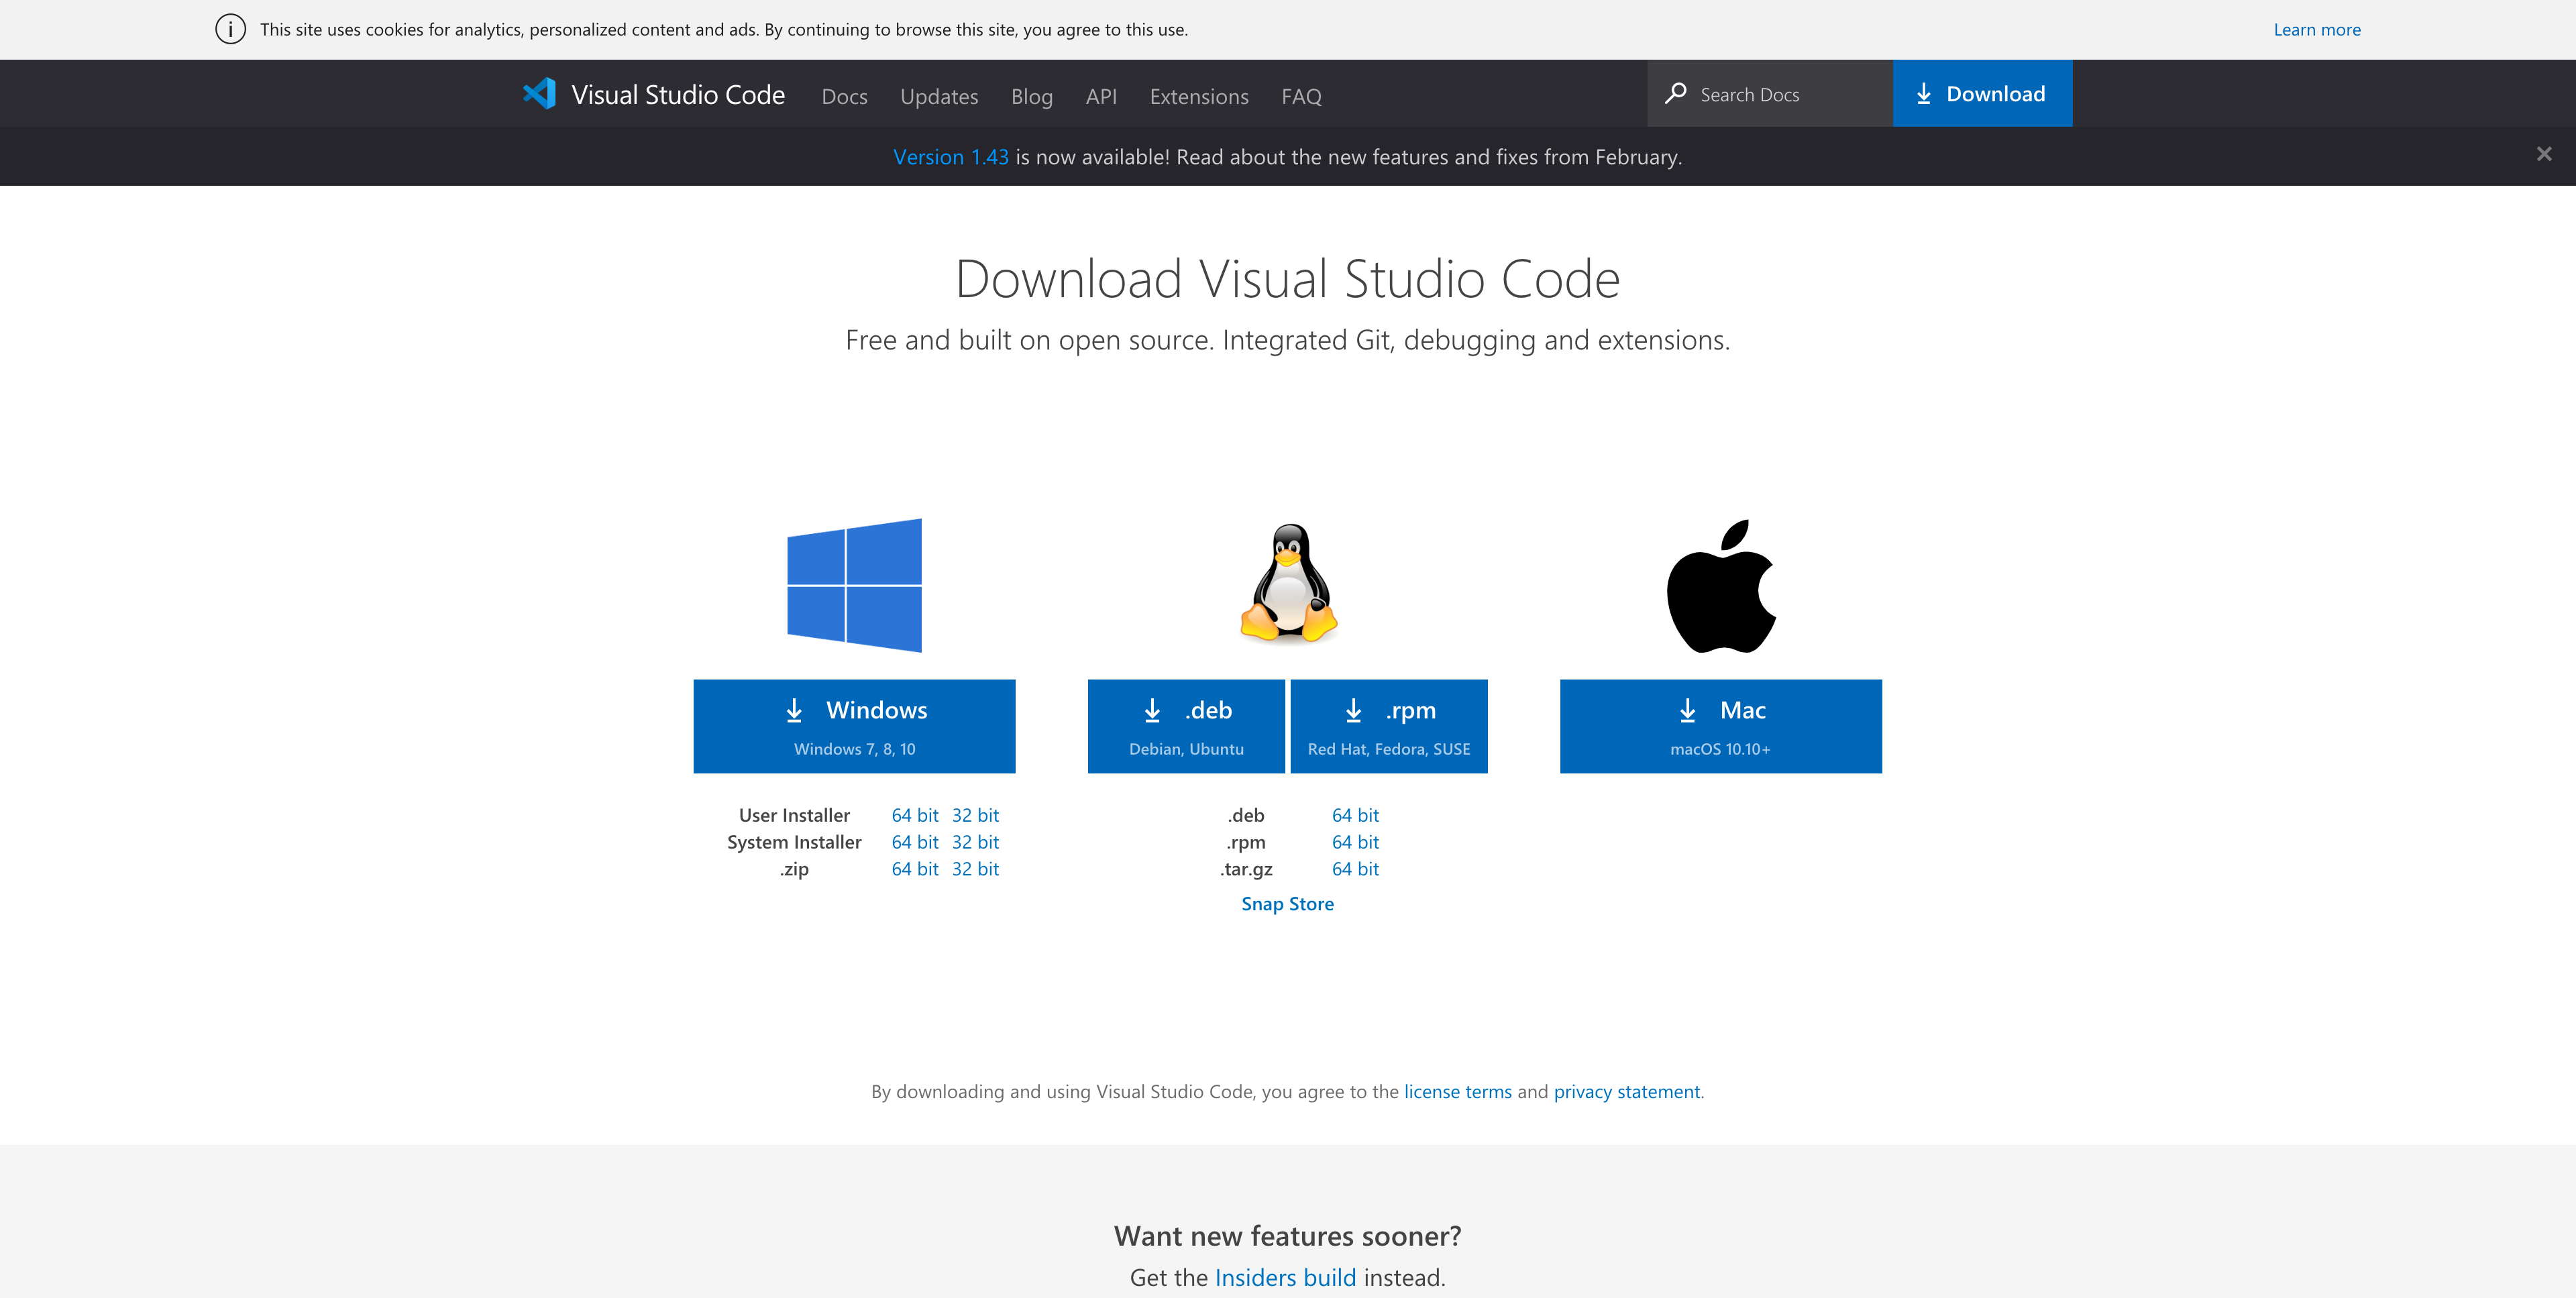The image size is (2576, 1298).
Task: Select 64 bit .tar.gz download link
Action: click(1355, 869)
